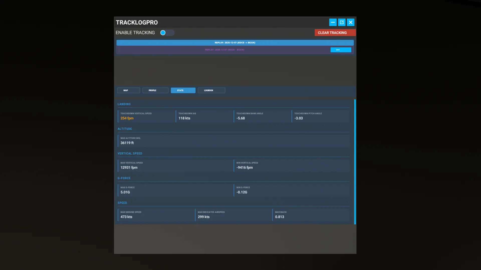This screenshot has height=270, width=481.
Task: Switch to the Map tab
Action: coord(129,90)
